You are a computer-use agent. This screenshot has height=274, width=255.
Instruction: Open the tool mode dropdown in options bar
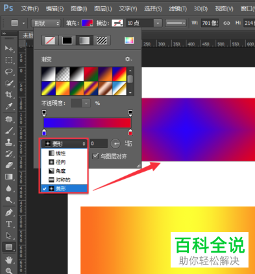[x=46, y=23]
